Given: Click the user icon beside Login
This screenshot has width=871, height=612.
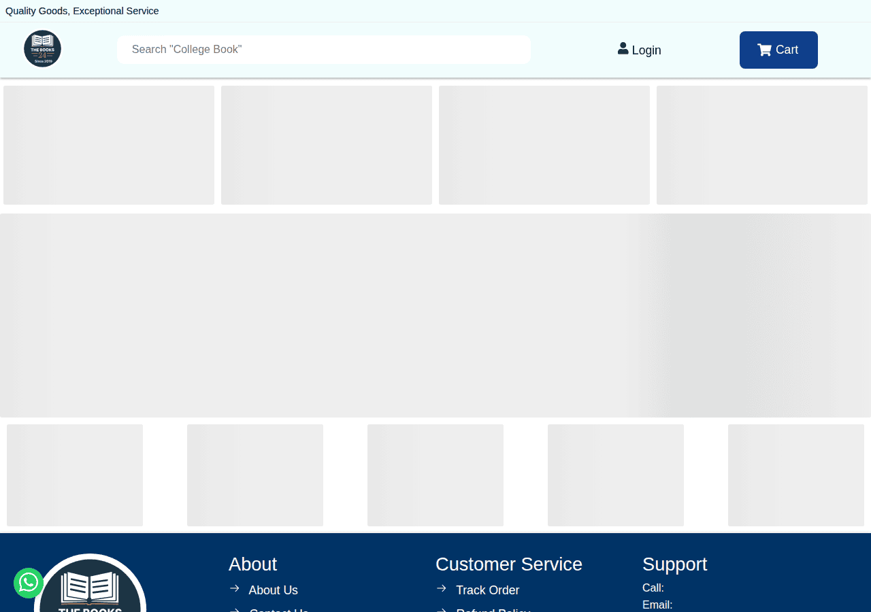Looking at the screenshot, I should pos(623,48).
